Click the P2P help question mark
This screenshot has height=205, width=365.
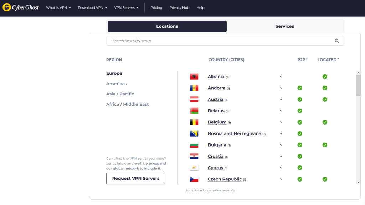[x=307, y=59]
